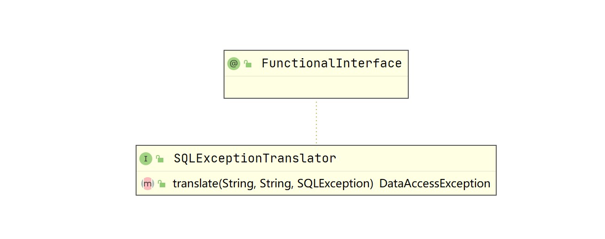The height and width of the screenshot is (239, 605).
Task: Click the @ annotation icon on FunctionalInterface
Action: pyautogui.click(x=234, y=64)
